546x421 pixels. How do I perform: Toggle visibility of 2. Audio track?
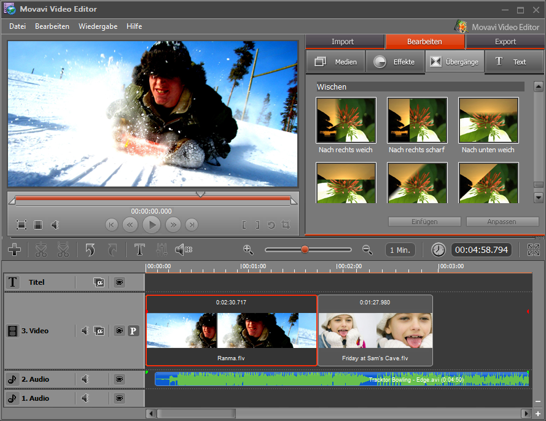[119, 379]
